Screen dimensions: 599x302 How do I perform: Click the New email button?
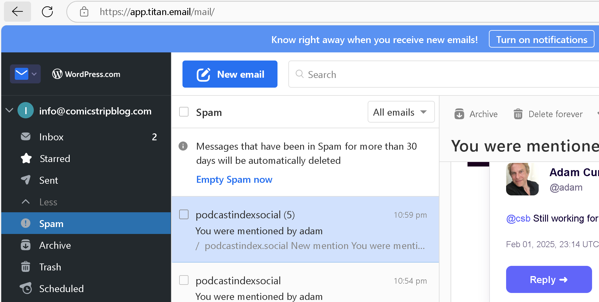pos(230,74)
